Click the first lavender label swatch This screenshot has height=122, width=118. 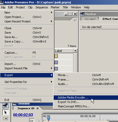click(56, 62)
